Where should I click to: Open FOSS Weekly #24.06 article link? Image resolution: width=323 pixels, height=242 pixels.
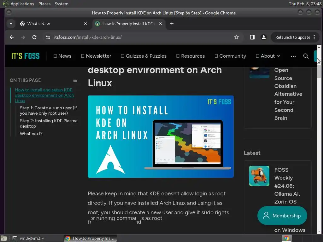287,186
